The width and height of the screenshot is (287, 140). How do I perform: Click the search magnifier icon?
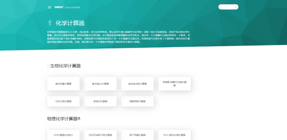(236, 7)
